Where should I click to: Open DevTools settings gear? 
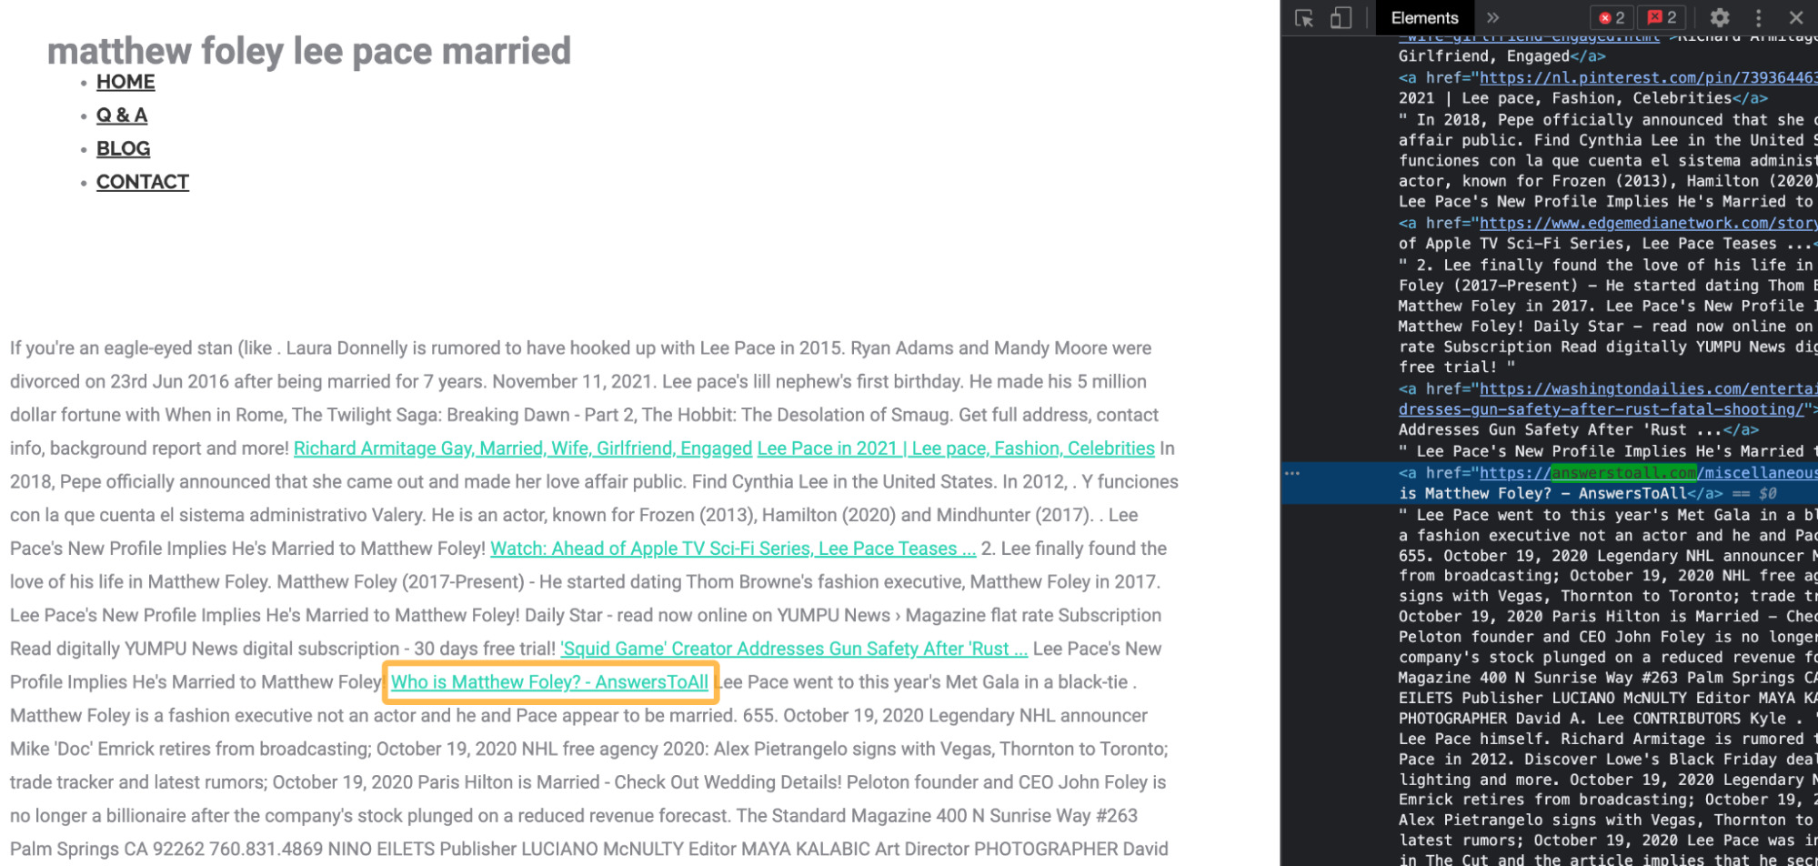coord(1719,18)
